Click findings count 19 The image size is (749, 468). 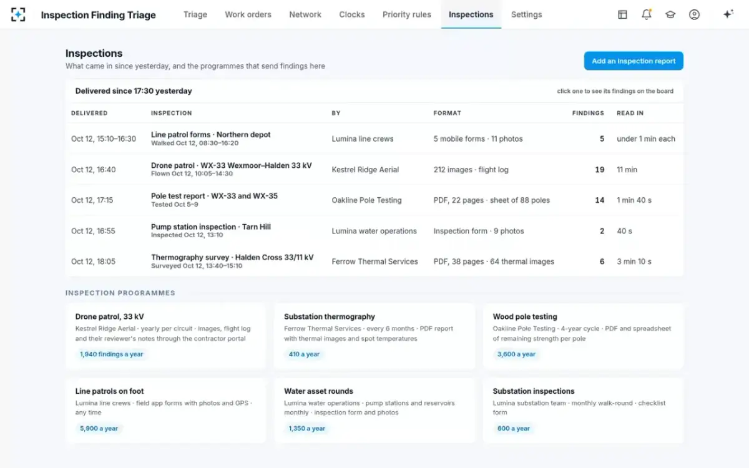(x=599, y=170)
